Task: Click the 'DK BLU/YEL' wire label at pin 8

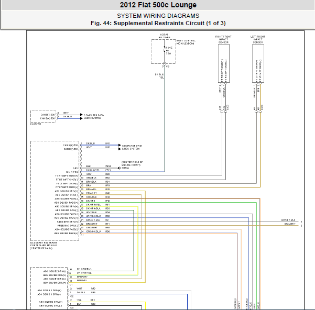Action: point(93,170)
